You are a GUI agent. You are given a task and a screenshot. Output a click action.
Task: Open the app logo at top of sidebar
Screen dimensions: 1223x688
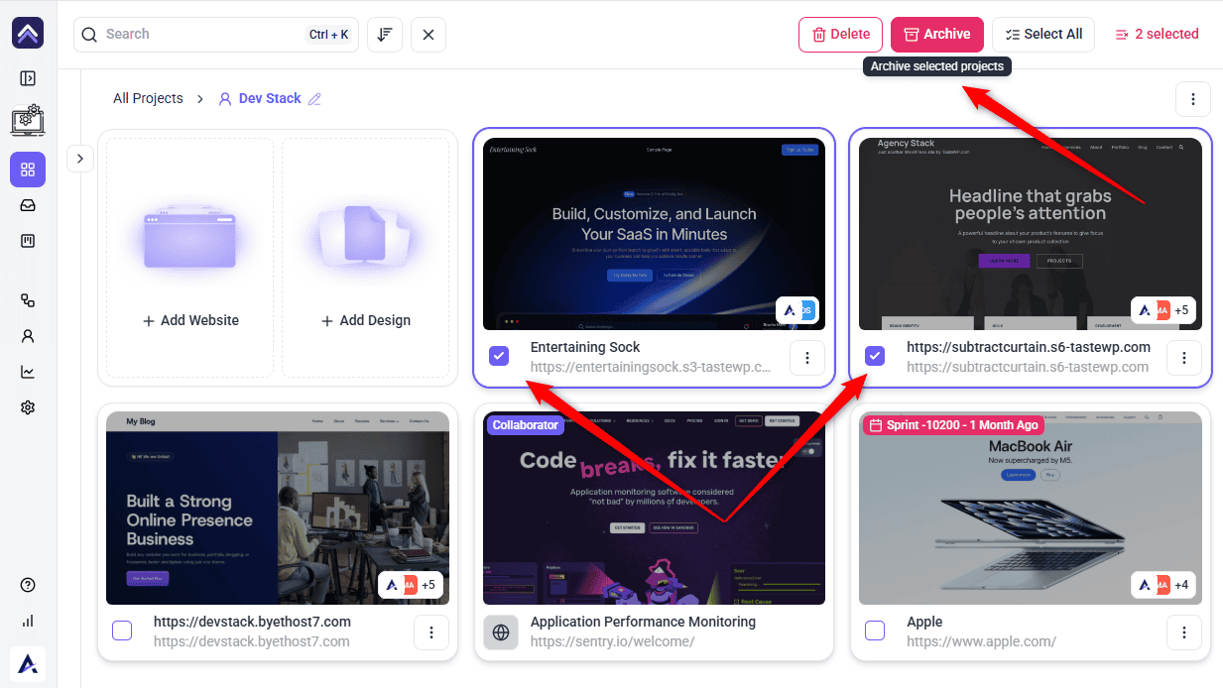[x=28, y=33]
